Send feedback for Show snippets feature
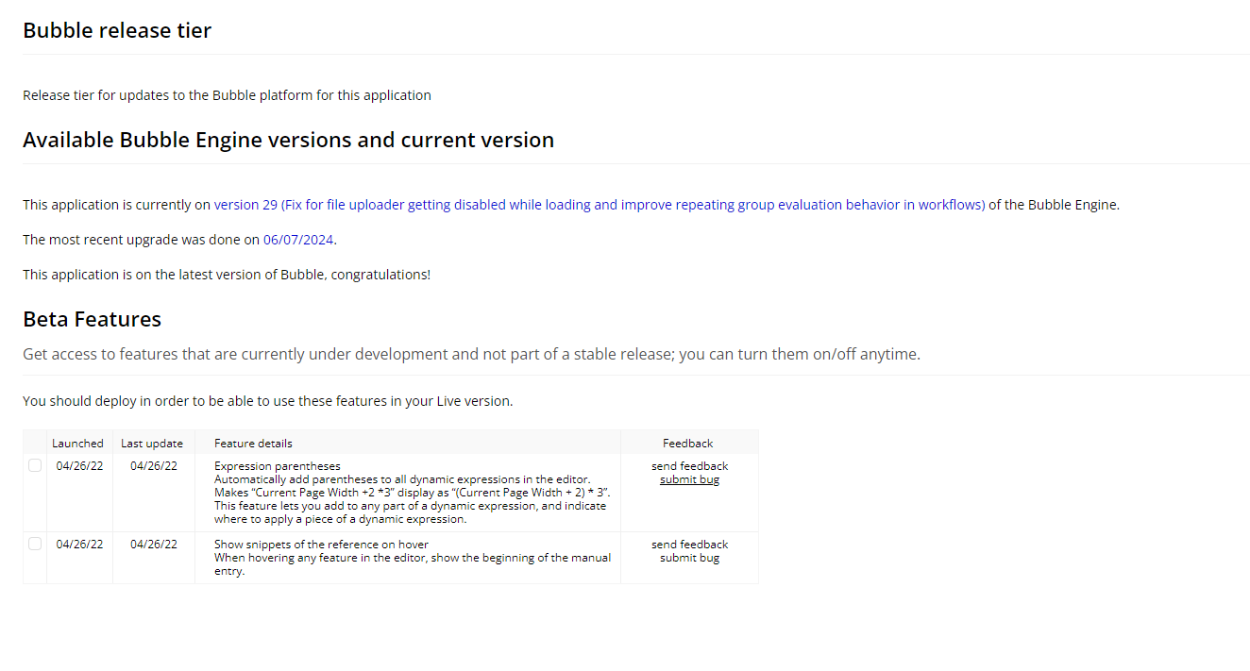 [689, 545]
